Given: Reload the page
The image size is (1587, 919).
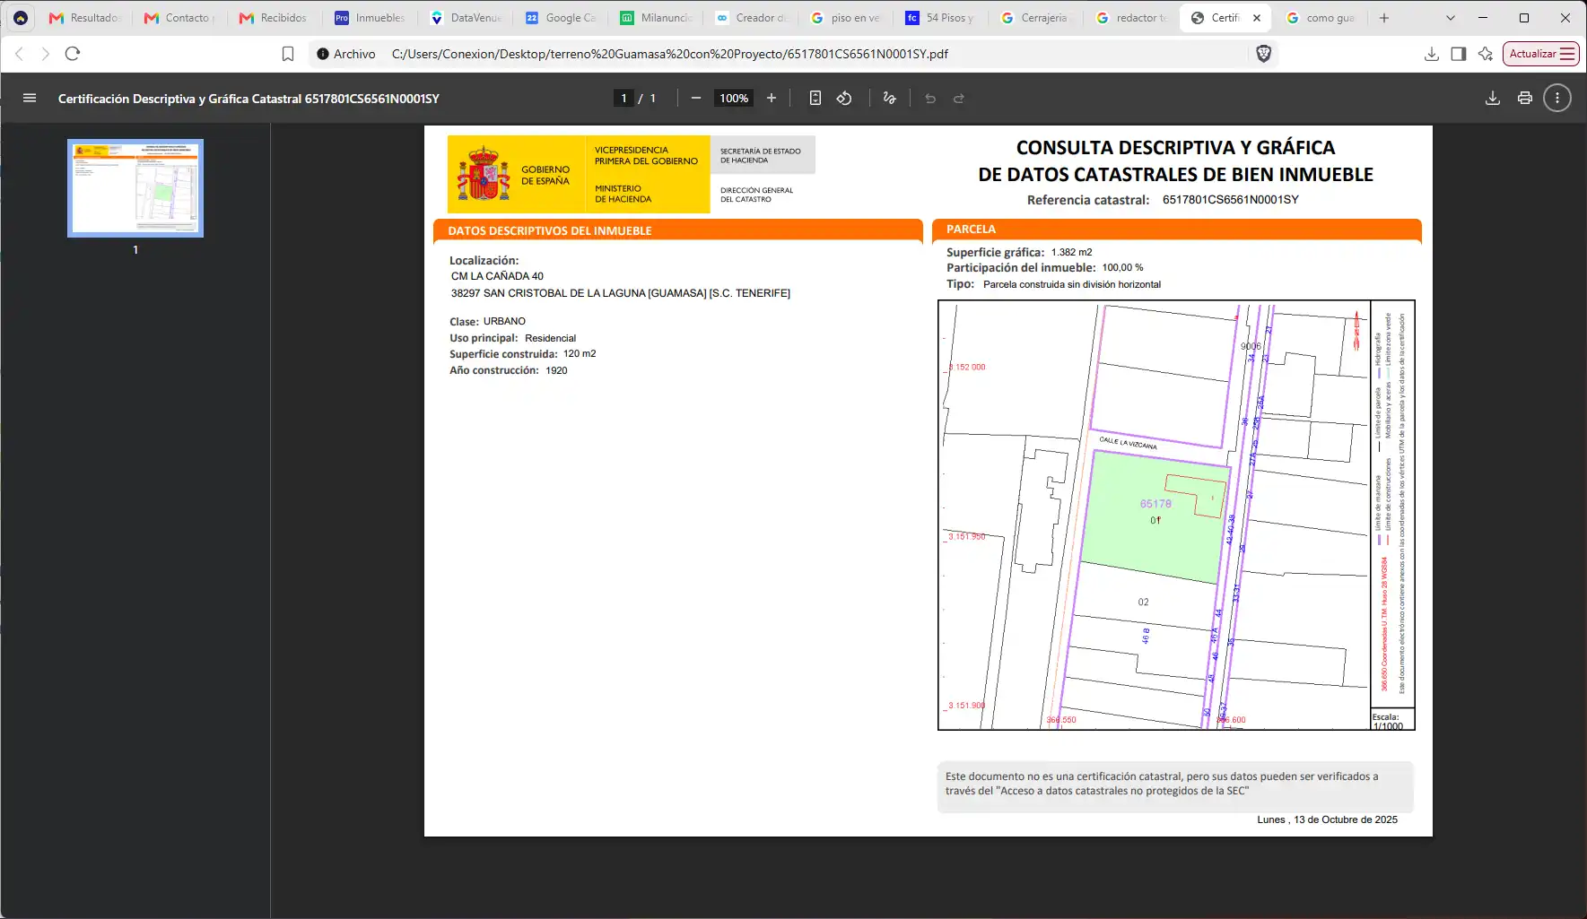Looking at the screenshot, I should click(x=73, y=54).
